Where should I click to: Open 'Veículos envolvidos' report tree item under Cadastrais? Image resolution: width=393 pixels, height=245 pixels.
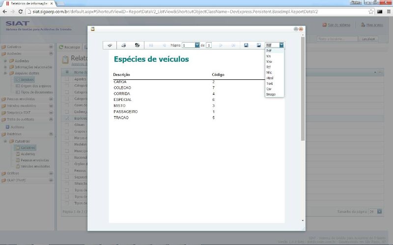(35, 166)
